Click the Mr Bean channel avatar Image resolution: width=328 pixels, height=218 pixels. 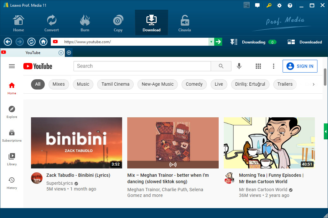coord(229,178)
